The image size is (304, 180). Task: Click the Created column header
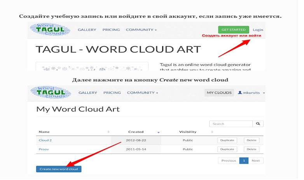136,132
